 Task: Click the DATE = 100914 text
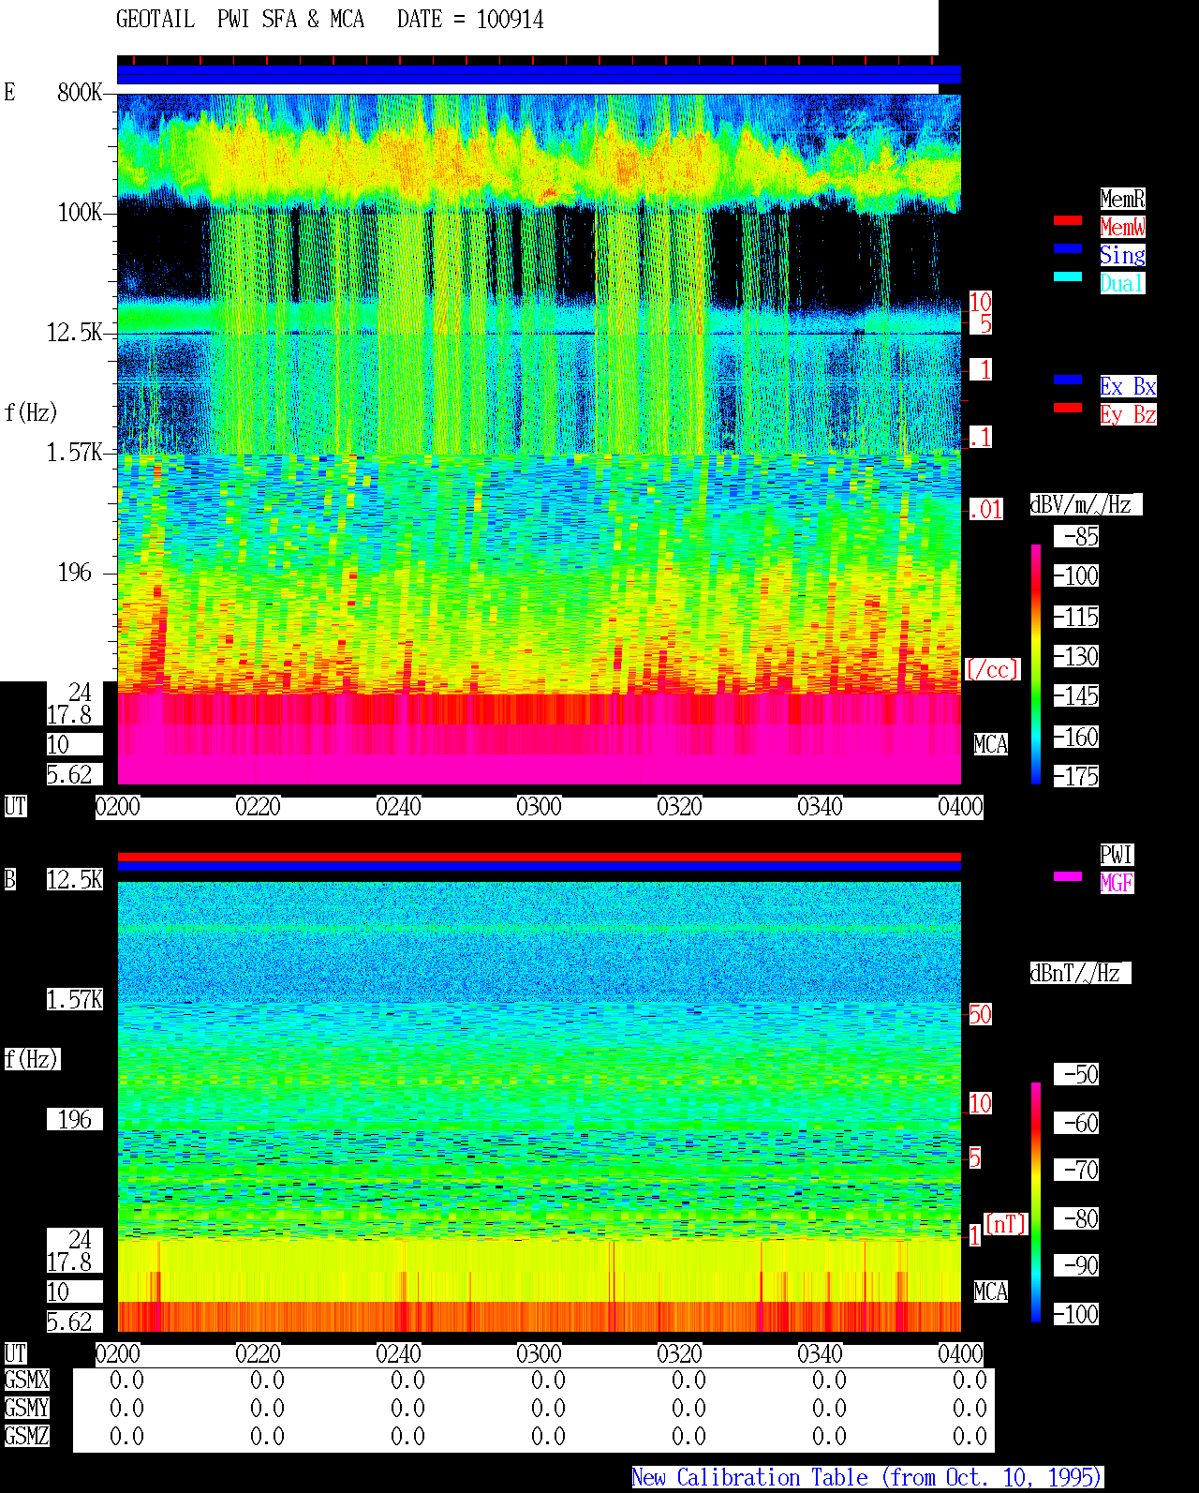pyautogui.click(x=470, y=20)
